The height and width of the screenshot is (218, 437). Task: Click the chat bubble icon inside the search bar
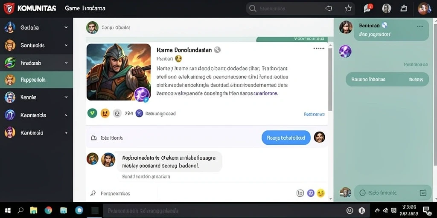pyautogui.click(x=329, y=9)
